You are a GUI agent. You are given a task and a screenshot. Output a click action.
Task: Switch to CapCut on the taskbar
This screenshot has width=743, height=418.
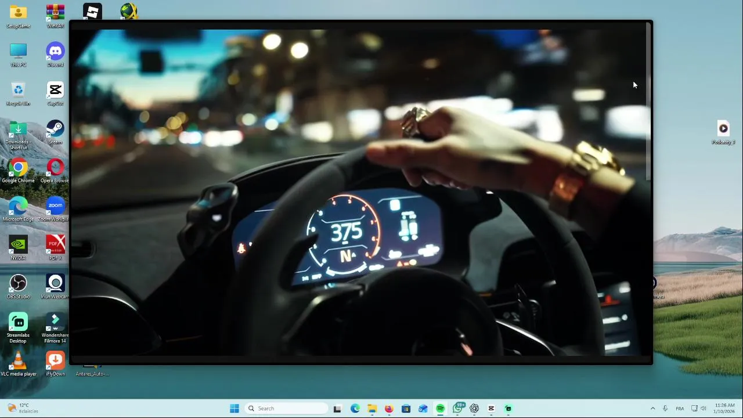[491, 409]
